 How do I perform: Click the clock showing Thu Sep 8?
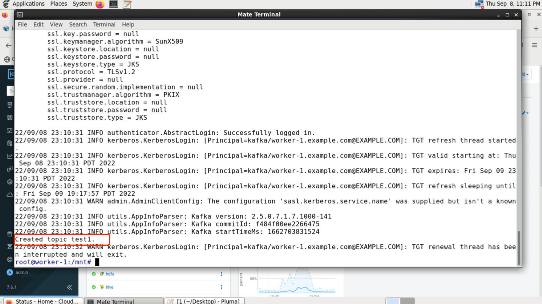512,4
